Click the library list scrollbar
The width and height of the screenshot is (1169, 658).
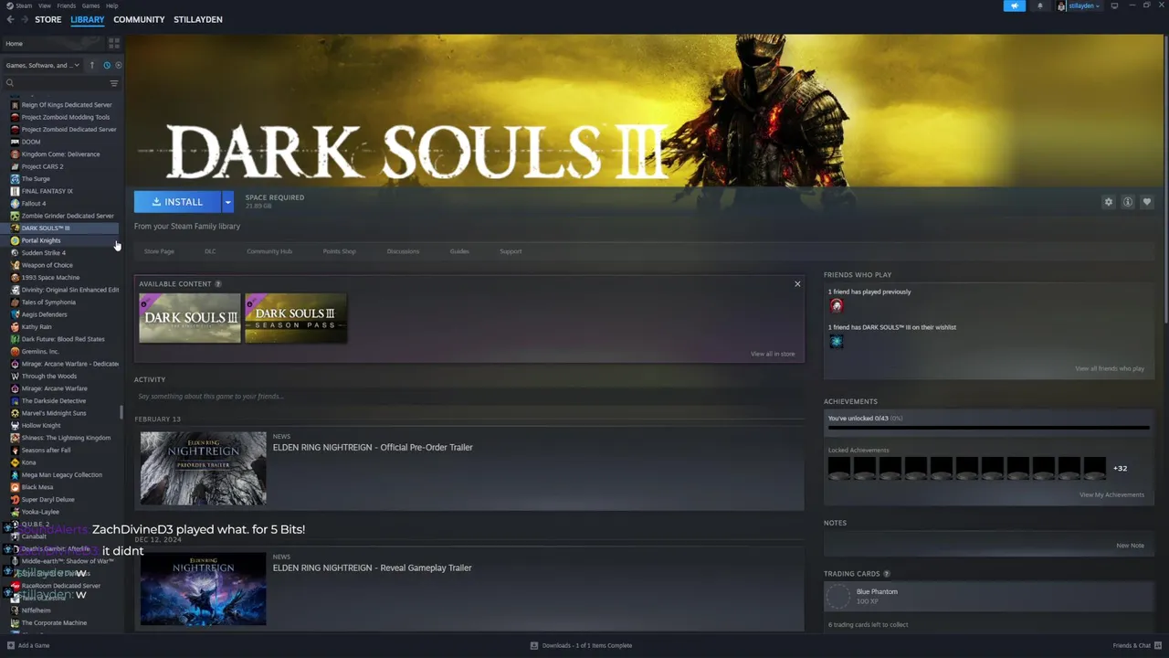pyautogui.click(x=121, y=412)
